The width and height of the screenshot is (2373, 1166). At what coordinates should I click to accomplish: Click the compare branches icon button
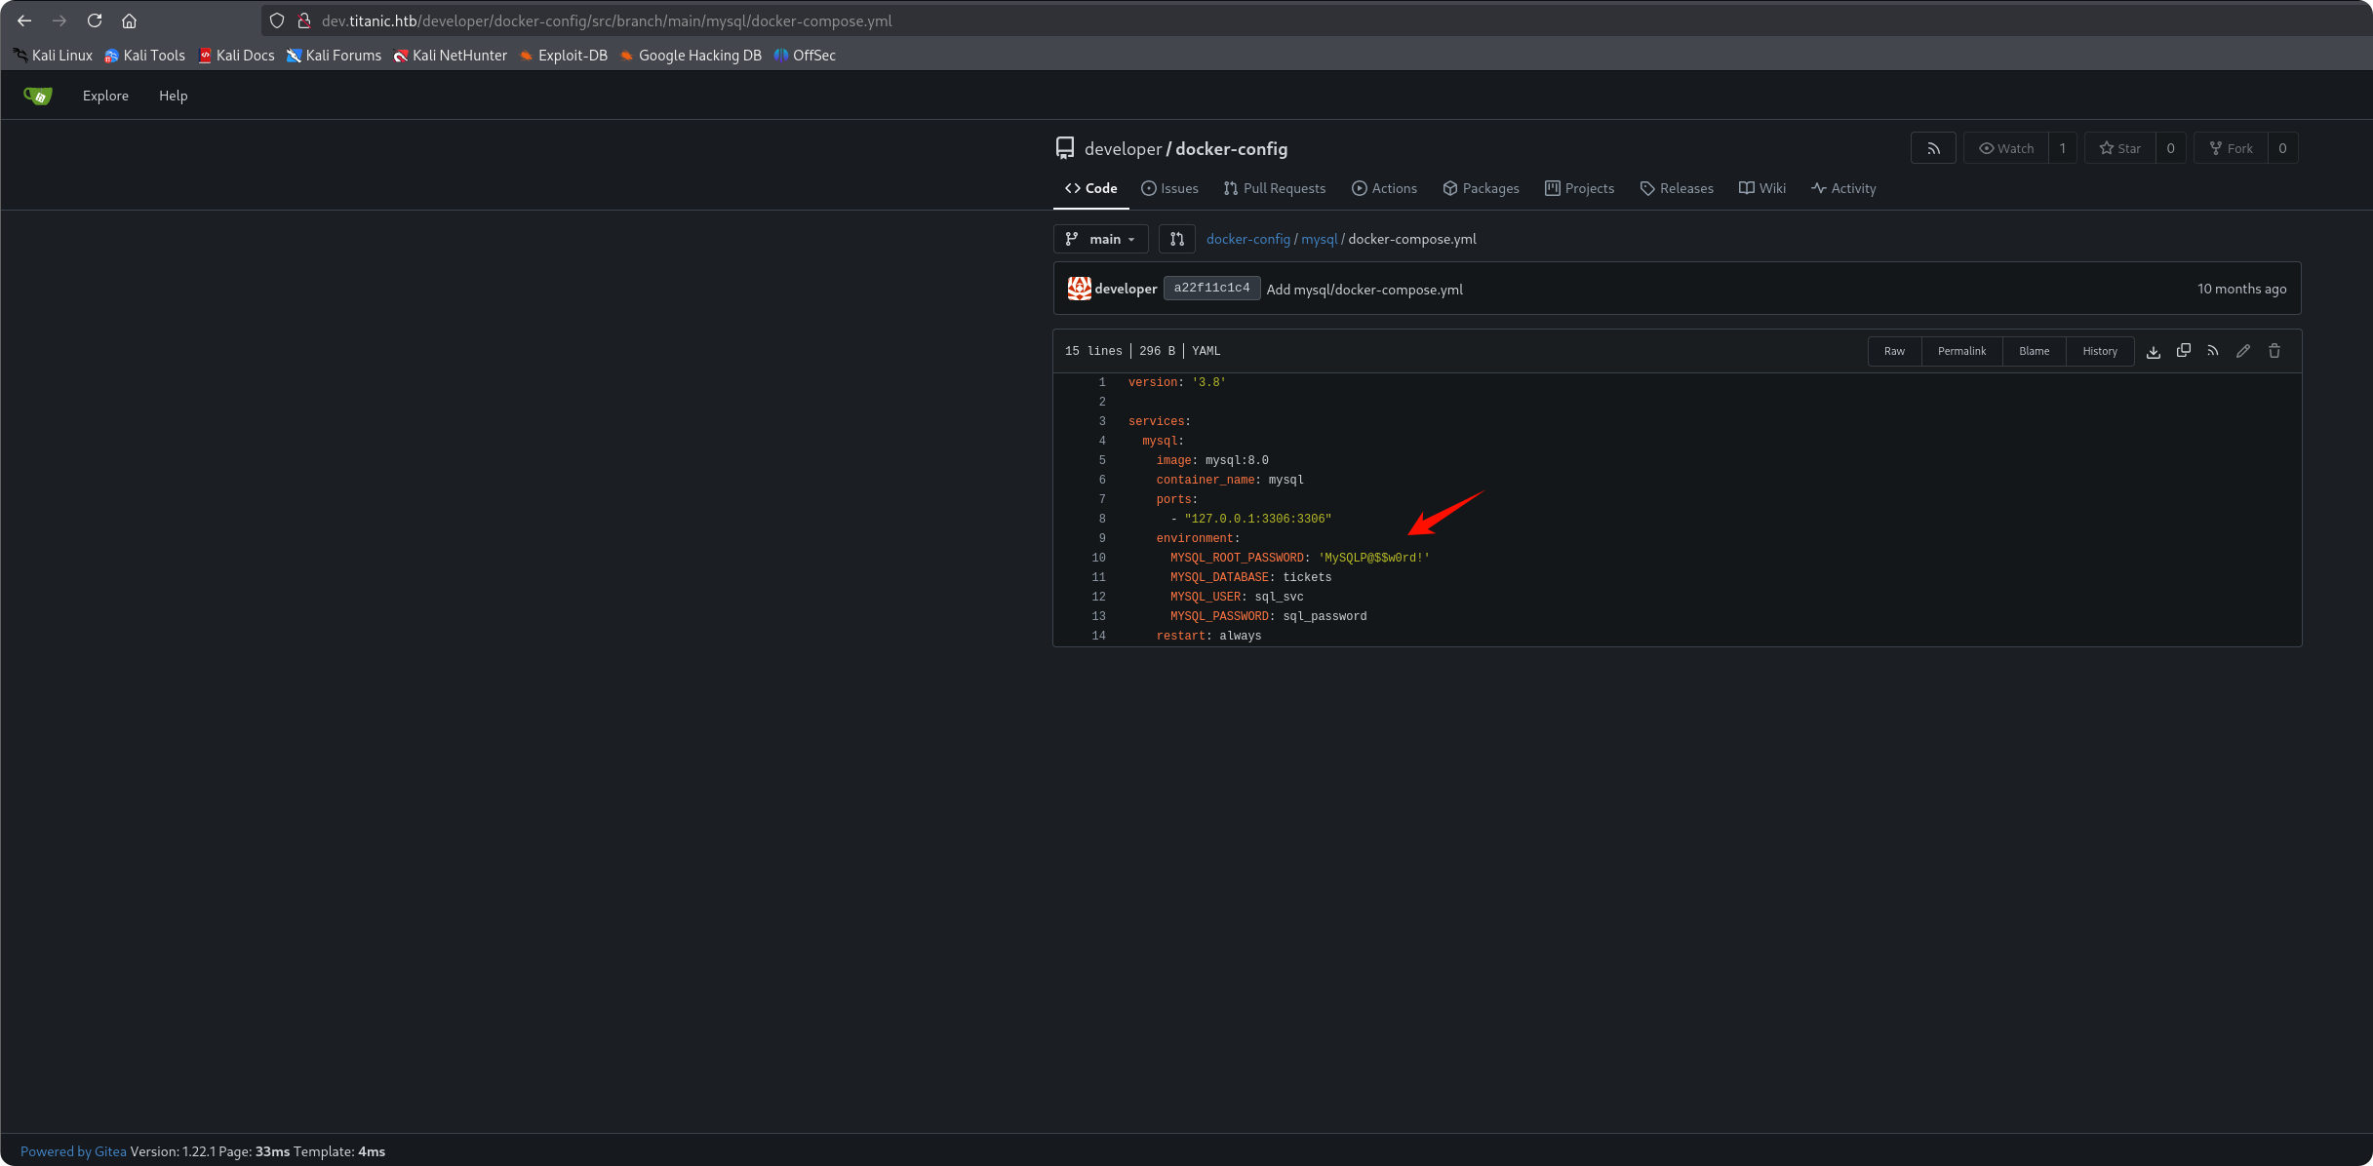click(1177, 239)
